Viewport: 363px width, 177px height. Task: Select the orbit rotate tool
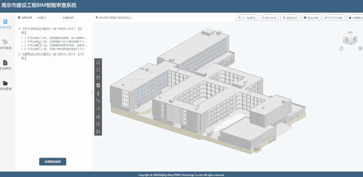click(x=98, y=85)
